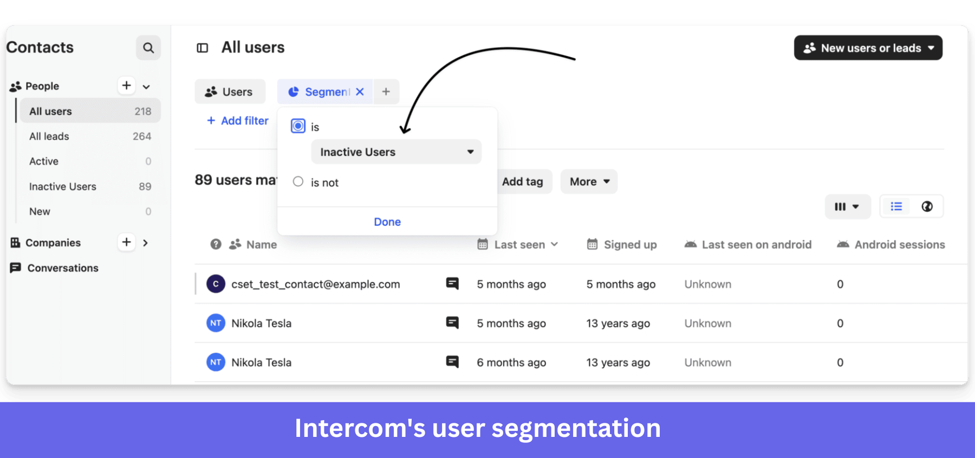Image resolution: width=975 pixels, height=458 pixels.
Task: Select Active segment
Action: click(90, 161)
